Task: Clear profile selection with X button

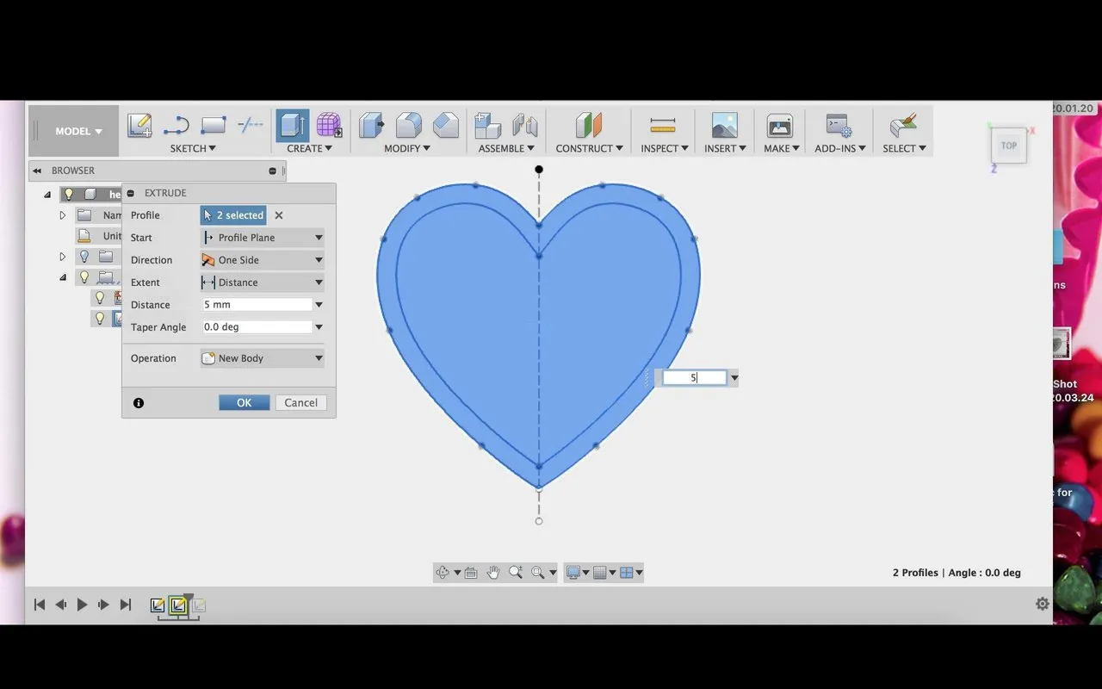Action: coord(279,215)
